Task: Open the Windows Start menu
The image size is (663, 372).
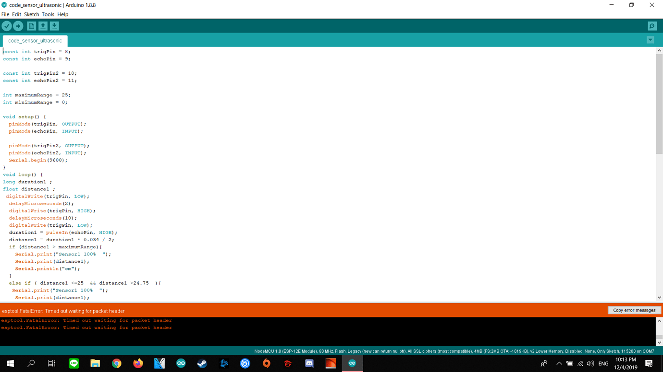Action: pyautogui.click(x=10, y=363)
